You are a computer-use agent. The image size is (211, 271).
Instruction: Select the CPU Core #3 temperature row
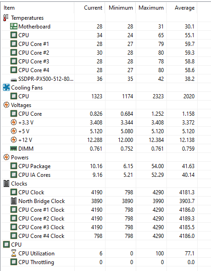99,62
